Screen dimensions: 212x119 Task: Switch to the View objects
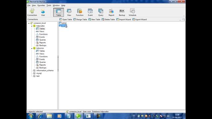click(69, 12)
